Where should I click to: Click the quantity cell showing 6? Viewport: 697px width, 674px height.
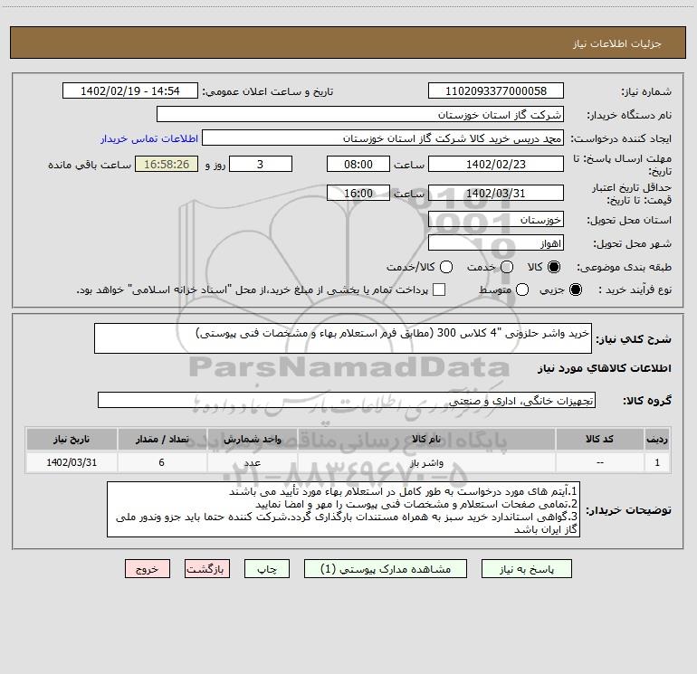pyautogui.click(x=162, y=462)
